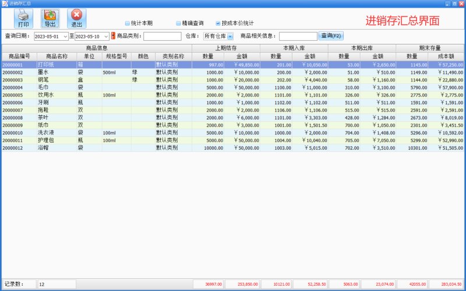This screenshot has height=291, width=466.
Task: Click product code 20000007
Action: click(x=19, y=110)
